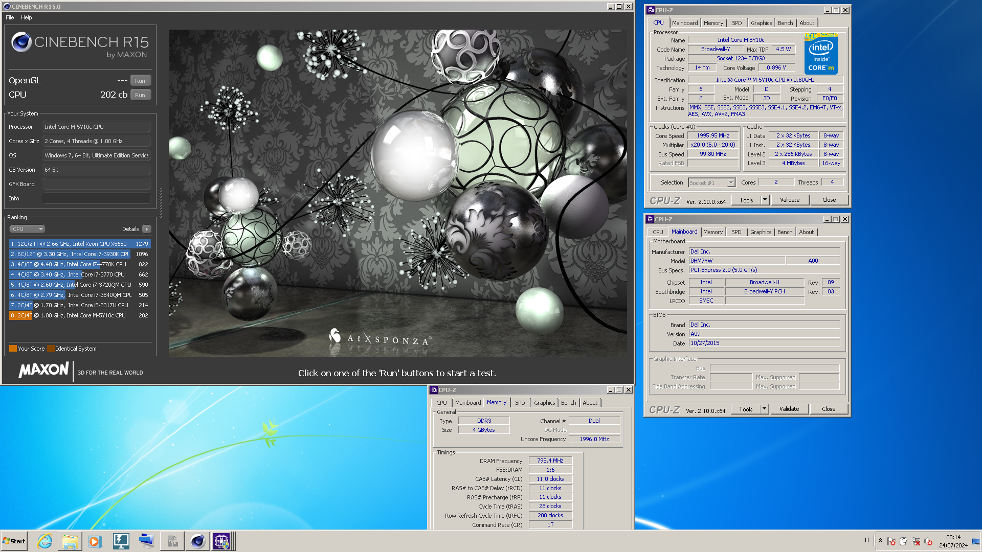982x552 pixels.
Task: Select ranking row Intel Core i7-3720QM CPU
Action: [x=80, y=285]
